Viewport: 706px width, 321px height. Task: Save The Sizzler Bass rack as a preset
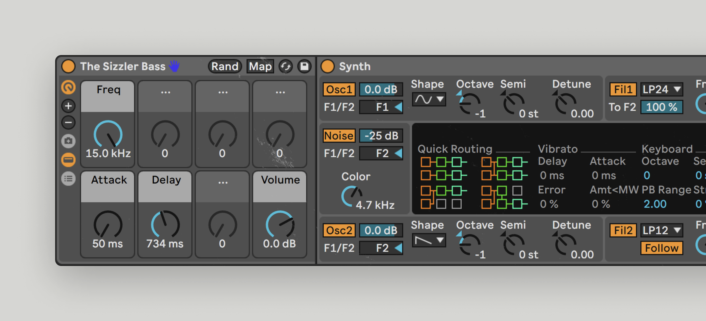tap(304, 66)
